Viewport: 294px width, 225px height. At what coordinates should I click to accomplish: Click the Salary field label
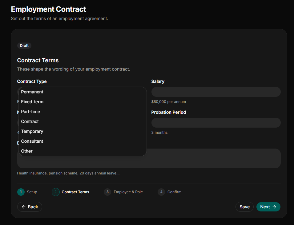(158, 81)
